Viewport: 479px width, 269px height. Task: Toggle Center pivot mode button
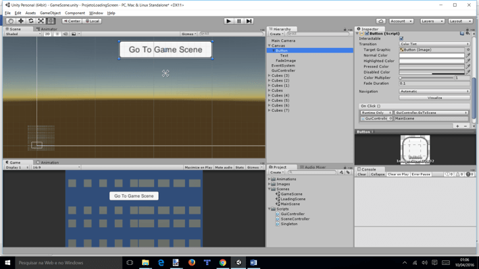pos(72,21)
